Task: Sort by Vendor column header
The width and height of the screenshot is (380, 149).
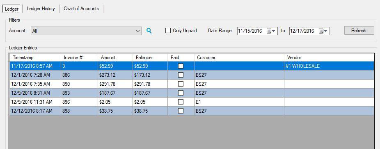Action: pyautogui.click(x=329, y=58)
